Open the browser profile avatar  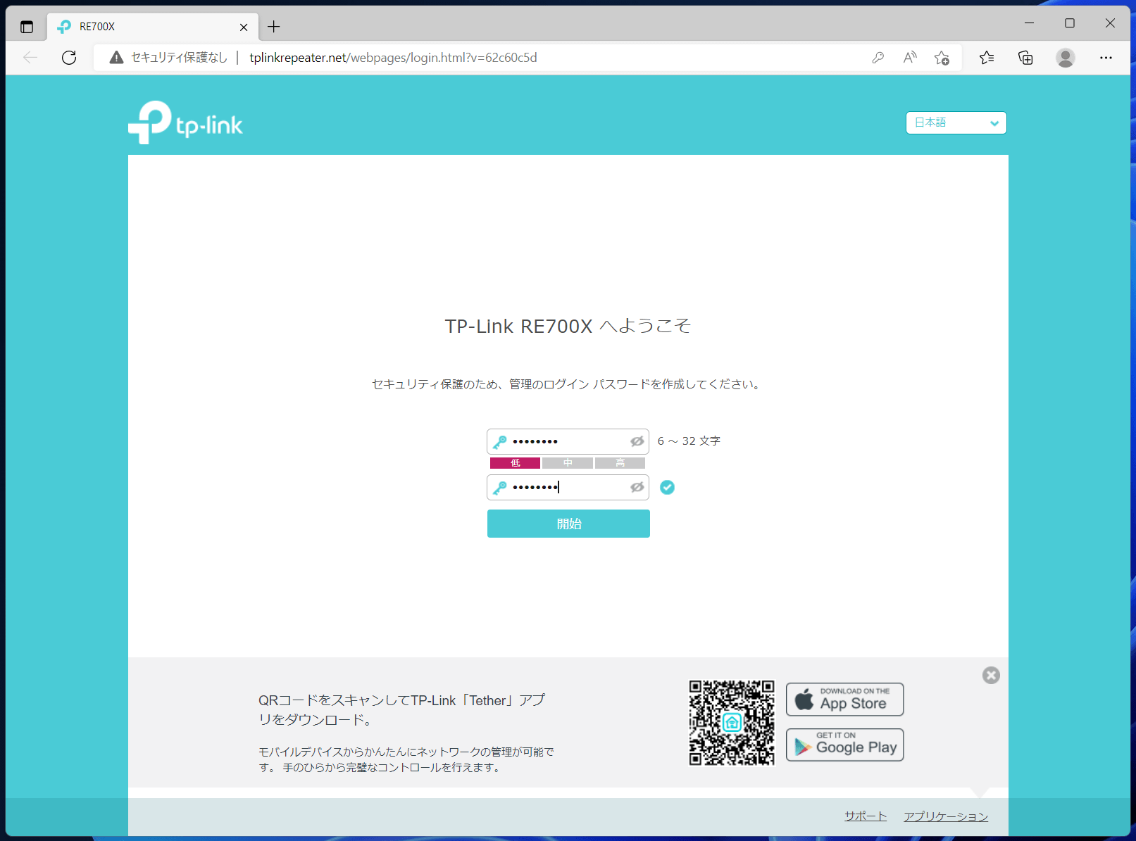[x=1066, y=58]
